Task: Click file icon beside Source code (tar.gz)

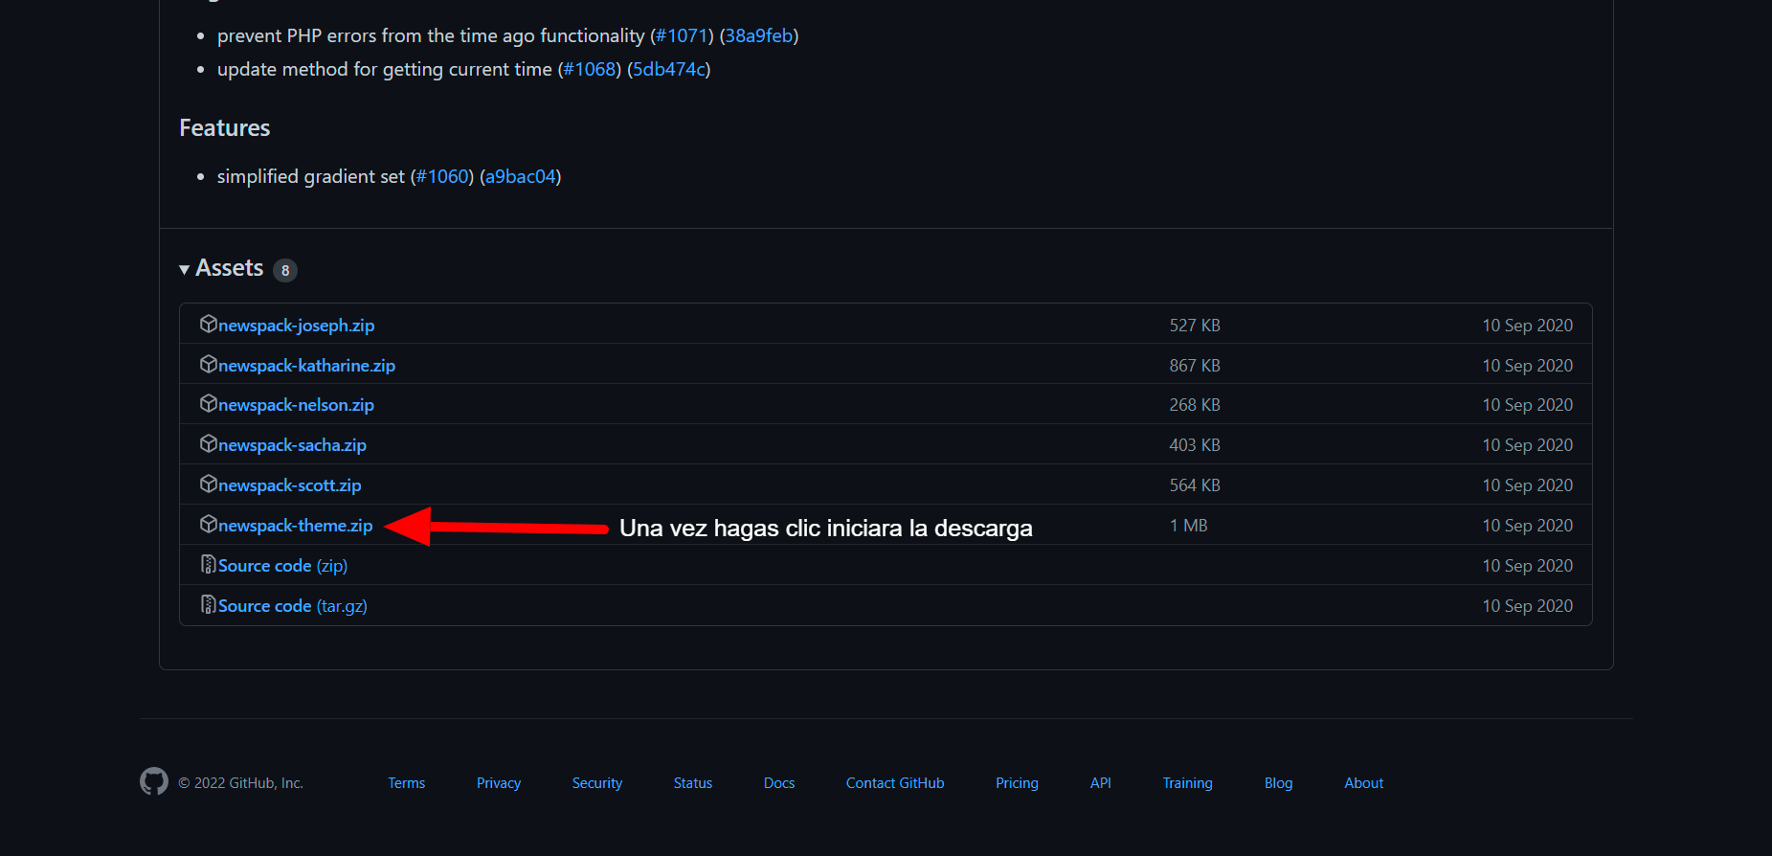Action: click(x=209, y=604)
